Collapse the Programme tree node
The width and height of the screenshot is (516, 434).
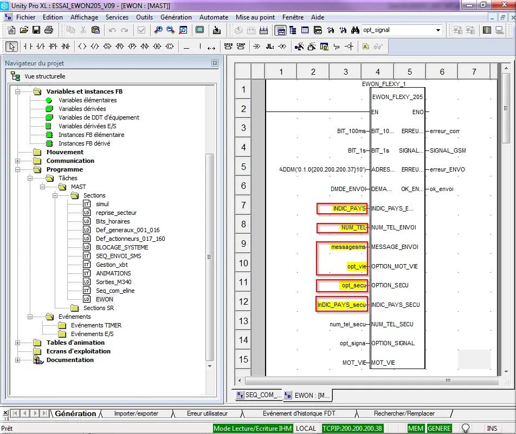(x=18, y=169)
